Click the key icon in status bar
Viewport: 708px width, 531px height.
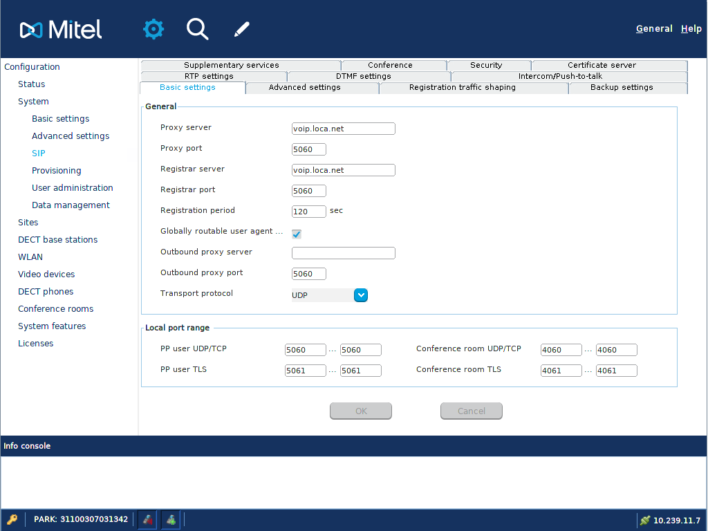click(x=12, y=519)
